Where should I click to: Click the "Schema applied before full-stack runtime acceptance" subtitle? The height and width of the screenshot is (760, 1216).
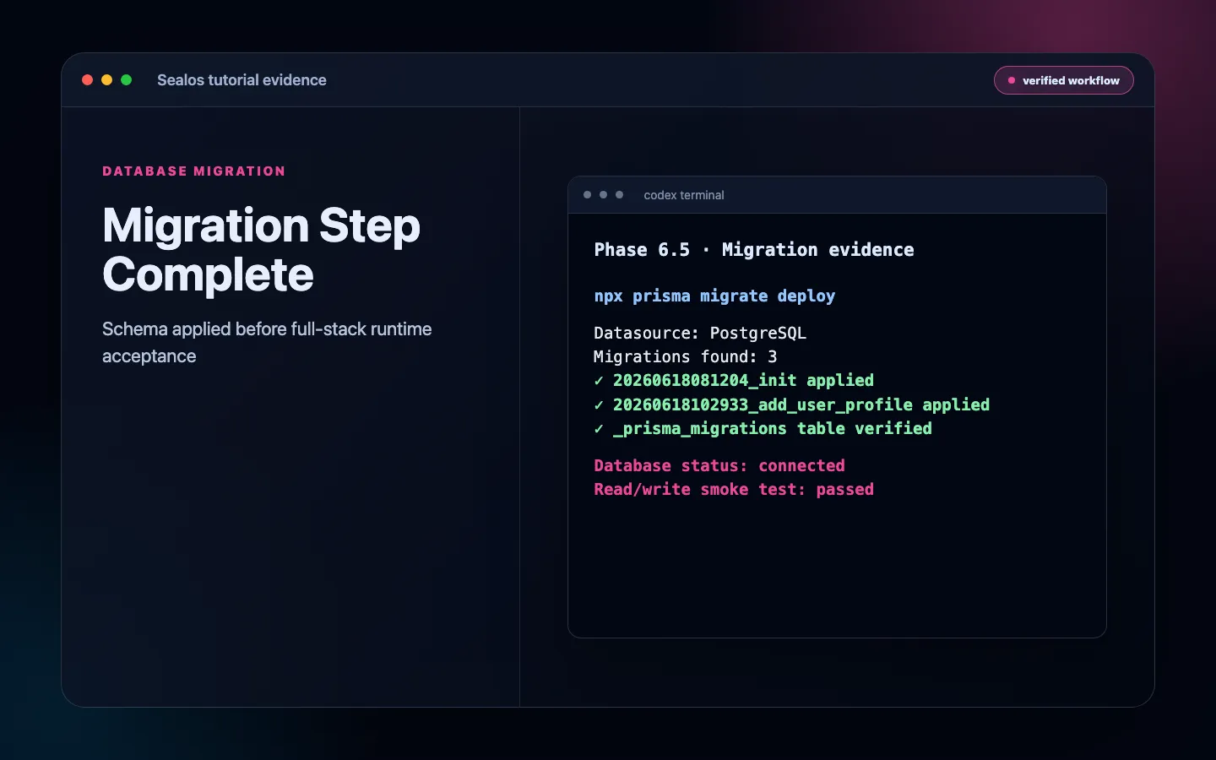click(x=267, y=342)
